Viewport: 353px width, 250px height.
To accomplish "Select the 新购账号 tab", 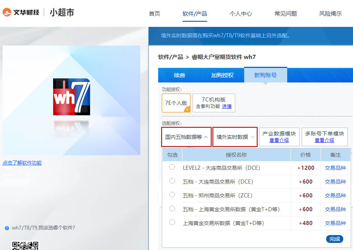I will pyautogui.click(x=265, y=75).
